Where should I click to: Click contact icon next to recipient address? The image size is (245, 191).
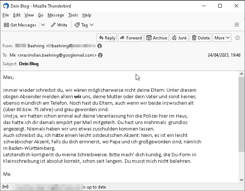click(x=100, y=55)
